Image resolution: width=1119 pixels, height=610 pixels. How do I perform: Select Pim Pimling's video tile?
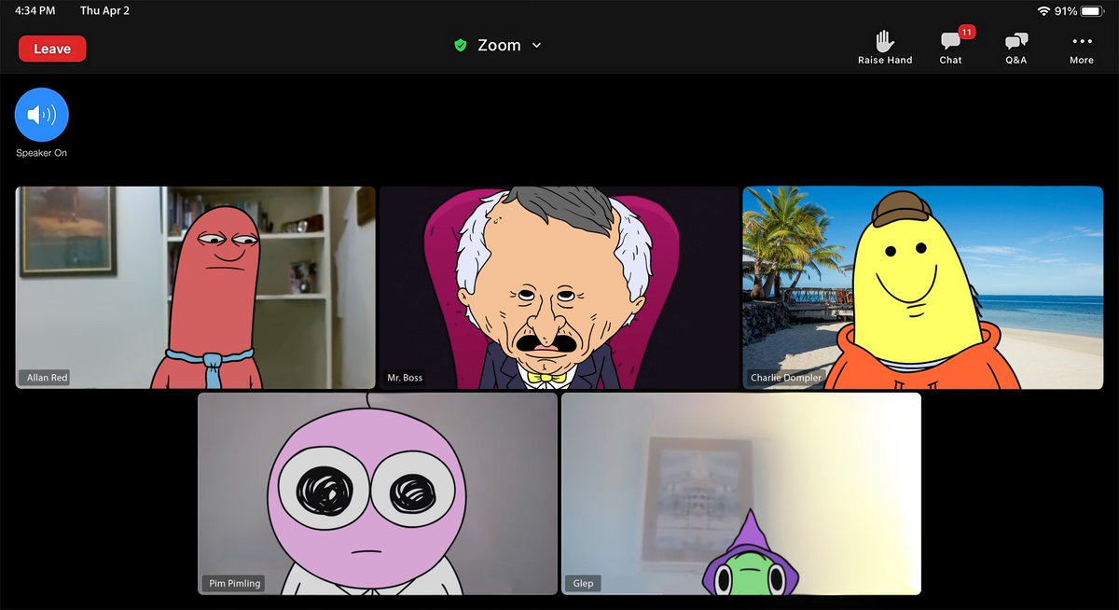pos(378,493)
